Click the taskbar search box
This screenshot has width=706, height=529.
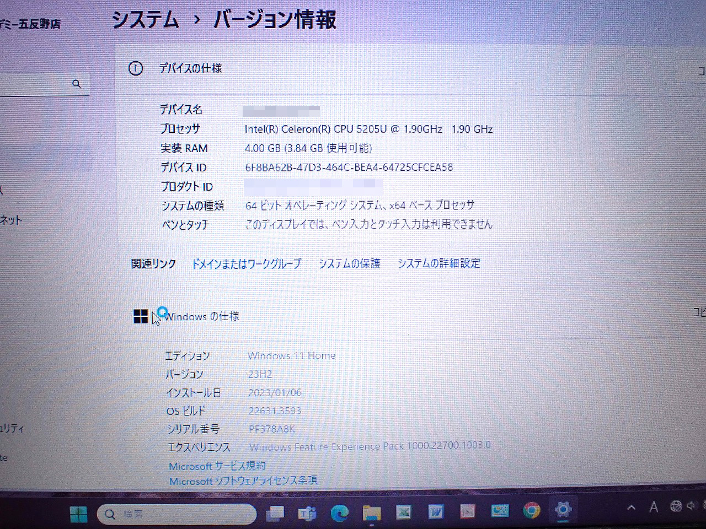tap(176, 514)
